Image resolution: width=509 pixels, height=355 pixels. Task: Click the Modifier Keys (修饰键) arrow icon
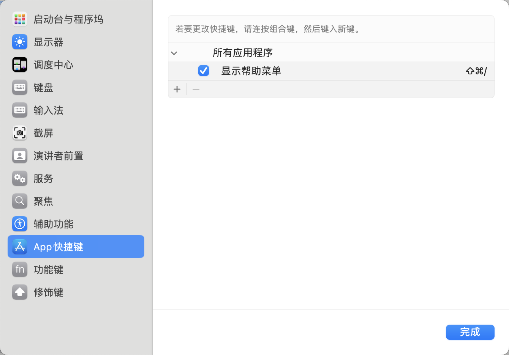[x=20, y=292]
